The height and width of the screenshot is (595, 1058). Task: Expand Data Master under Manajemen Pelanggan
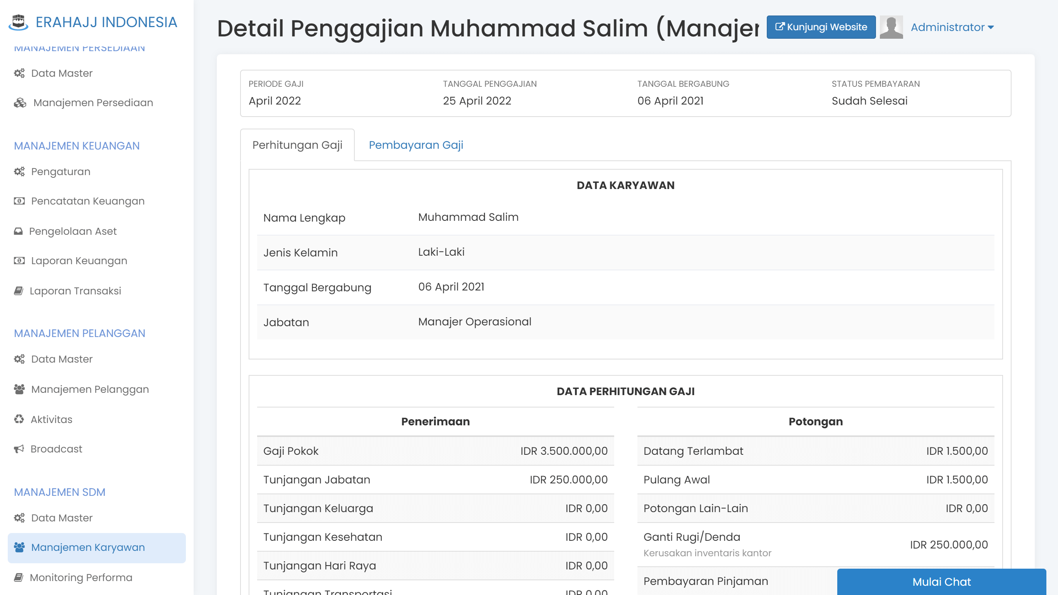click(62, 359)
